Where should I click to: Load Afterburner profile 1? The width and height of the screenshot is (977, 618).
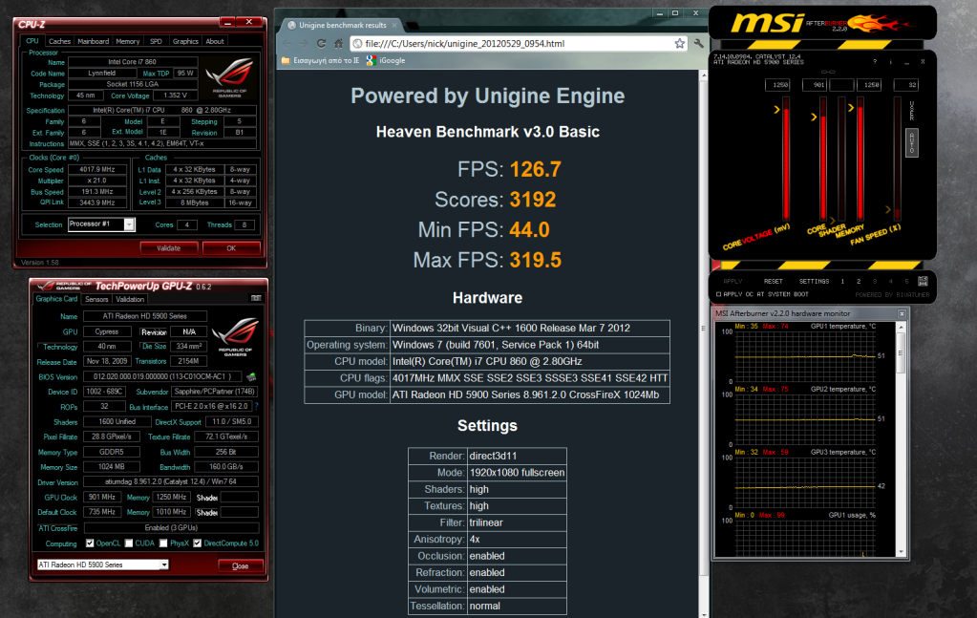[843, 282]
